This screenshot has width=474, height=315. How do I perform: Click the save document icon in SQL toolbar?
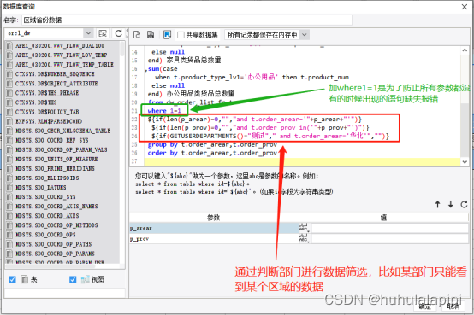click(151, 35)
